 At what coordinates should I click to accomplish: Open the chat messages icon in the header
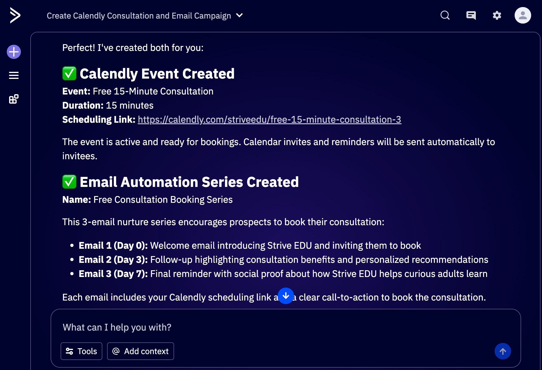[471, 15]
